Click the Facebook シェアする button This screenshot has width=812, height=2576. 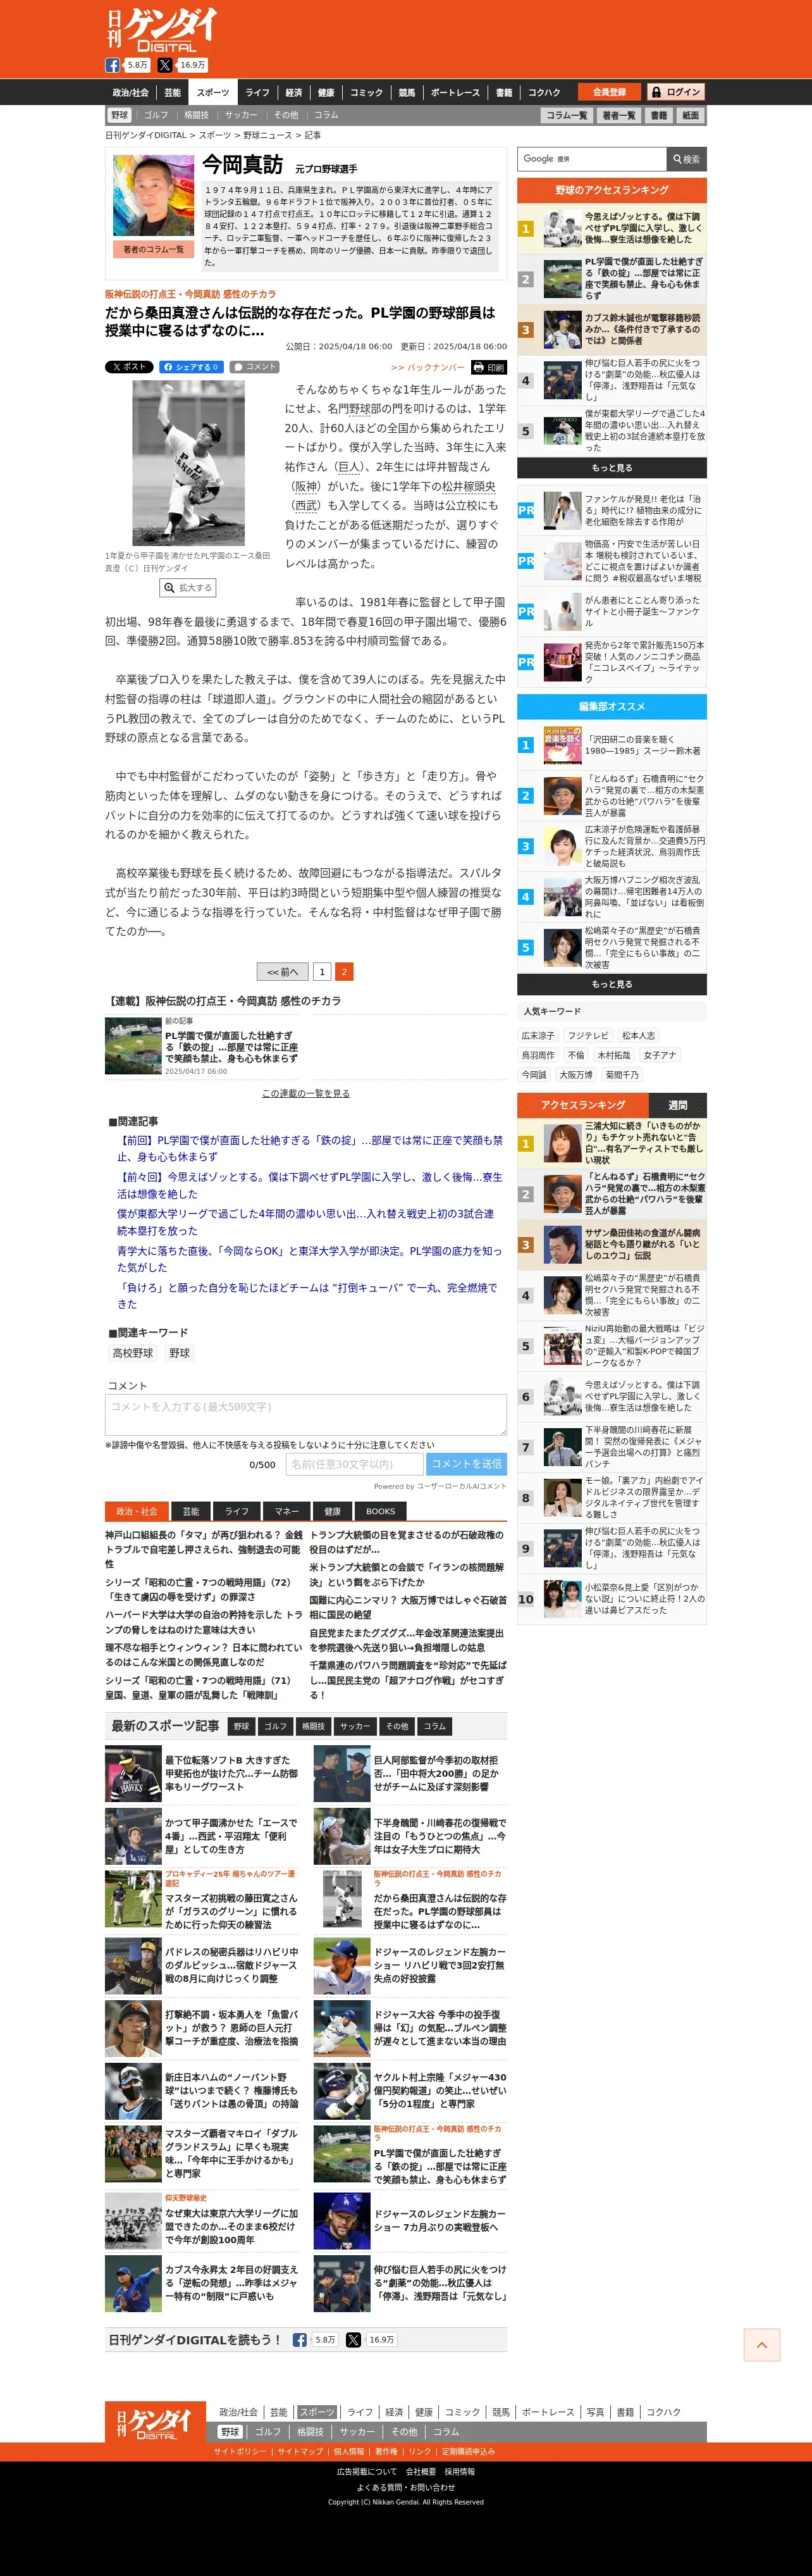[190, 367]
